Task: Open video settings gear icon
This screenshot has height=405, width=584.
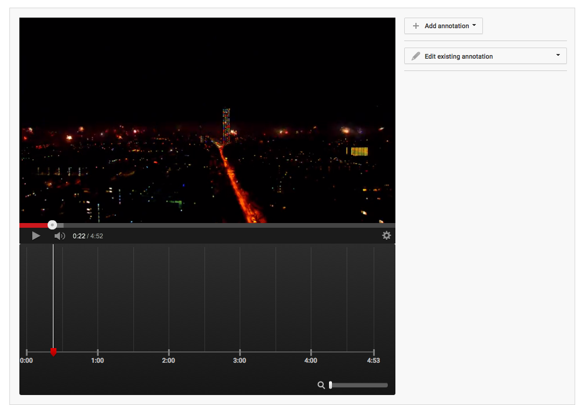Action: [387, 235]
